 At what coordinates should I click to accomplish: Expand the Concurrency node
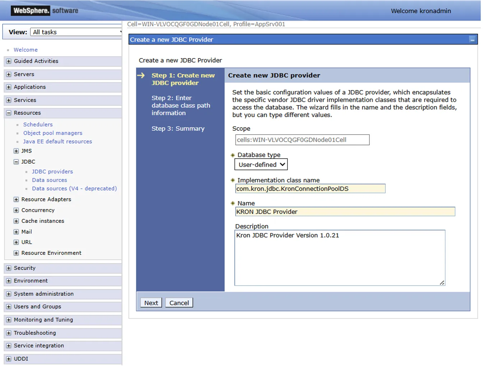pyautogui.click(x=16, y=210)
